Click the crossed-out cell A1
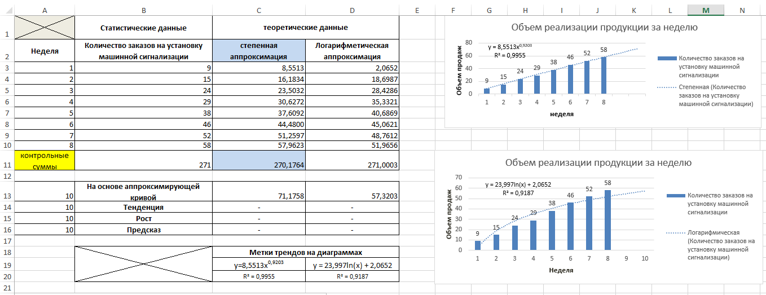This screenshot has width=766, height=295. (45, 28)
